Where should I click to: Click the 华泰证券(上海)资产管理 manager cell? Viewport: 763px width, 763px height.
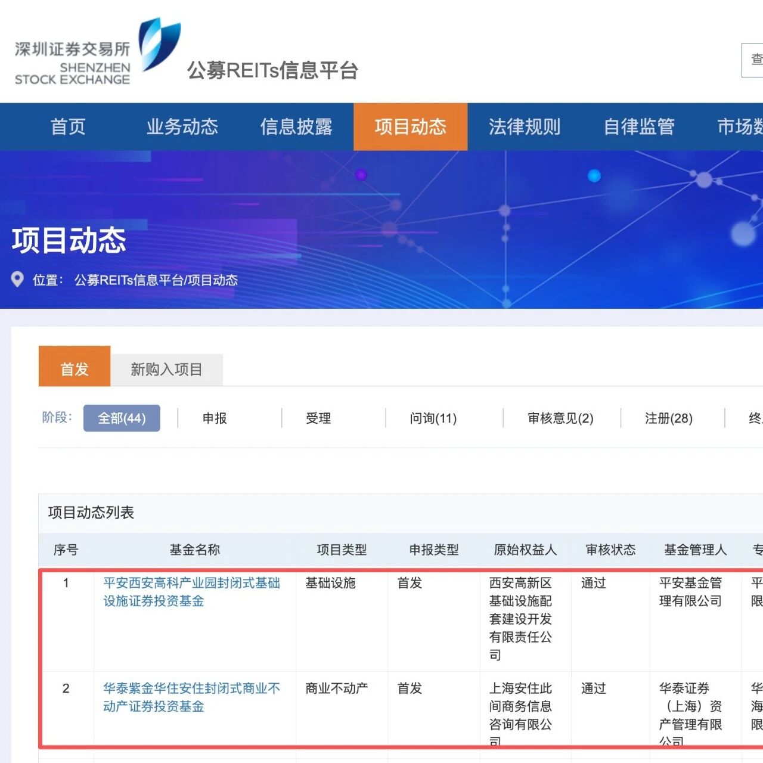point(690,714)
